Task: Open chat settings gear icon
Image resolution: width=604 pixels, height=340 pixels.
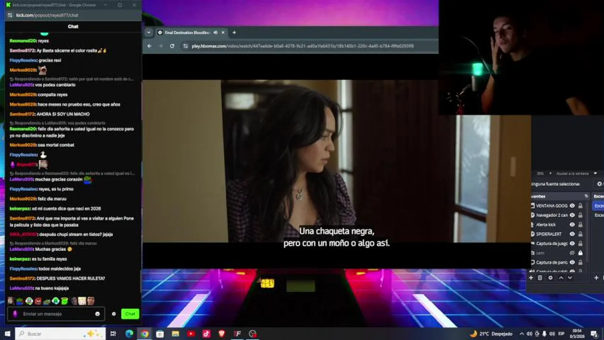Action: [x=113, y=314]
